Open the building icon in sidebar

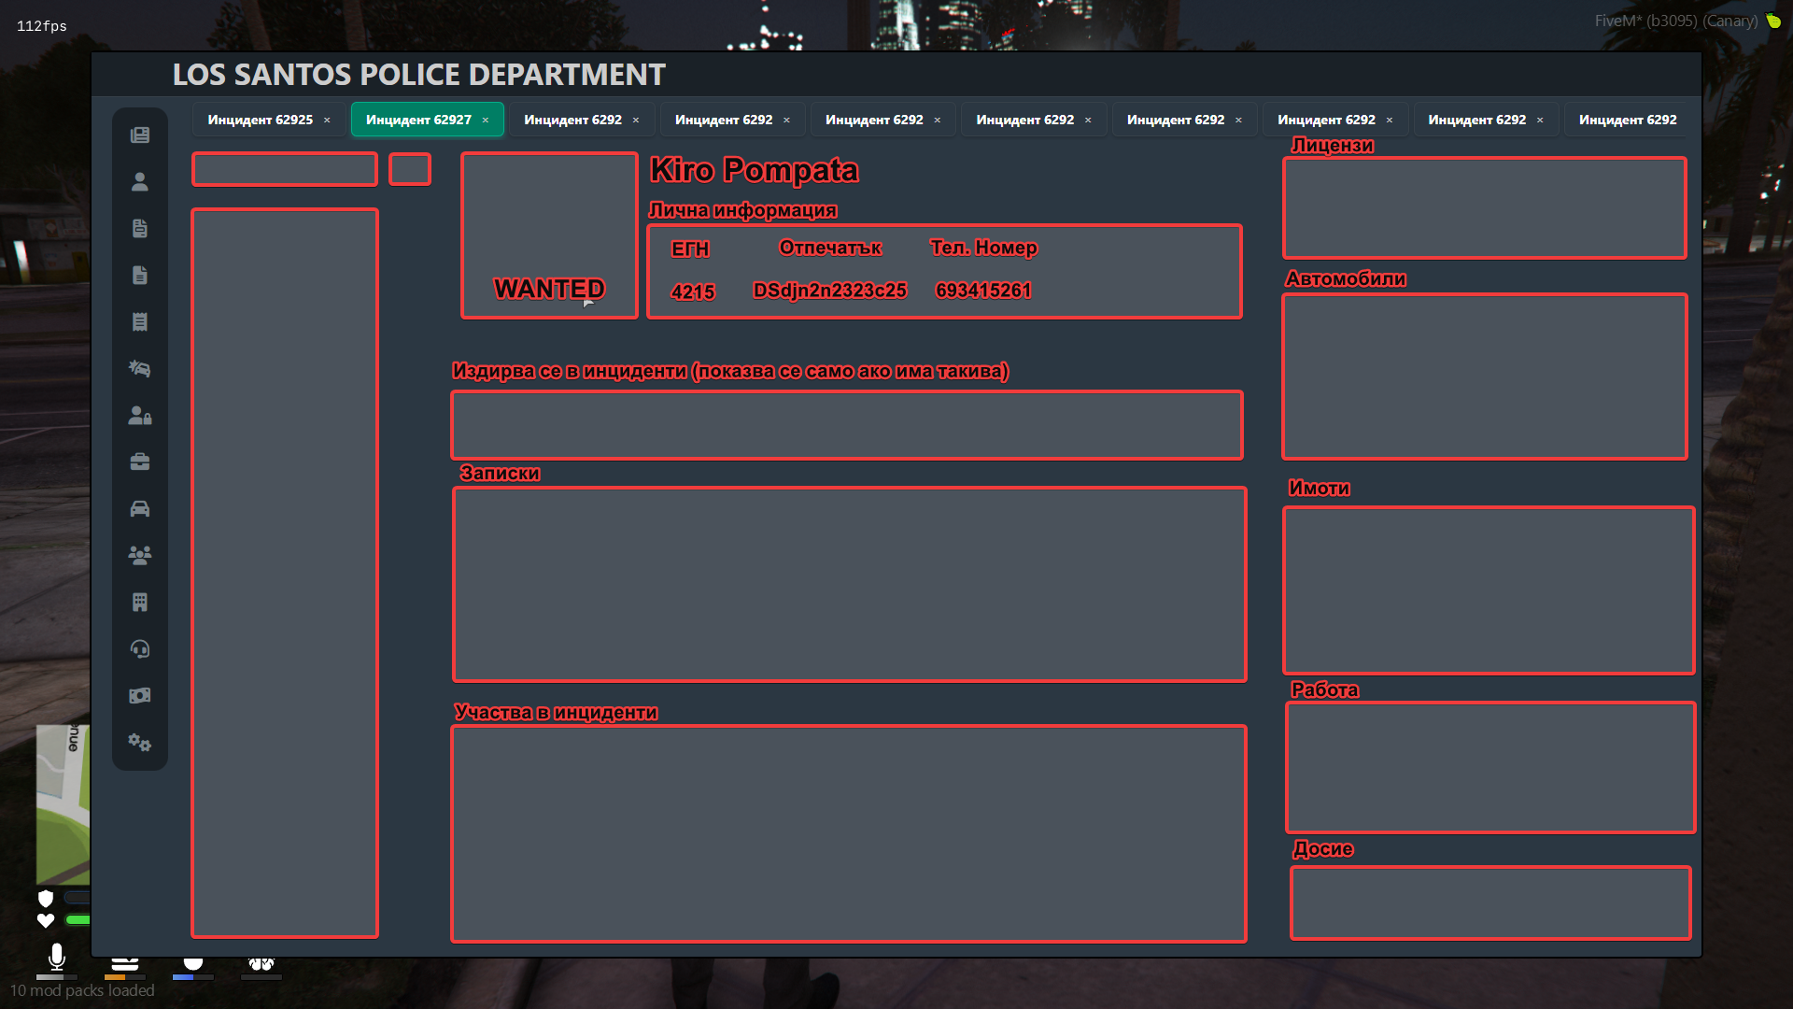click(x=140, y=603)
